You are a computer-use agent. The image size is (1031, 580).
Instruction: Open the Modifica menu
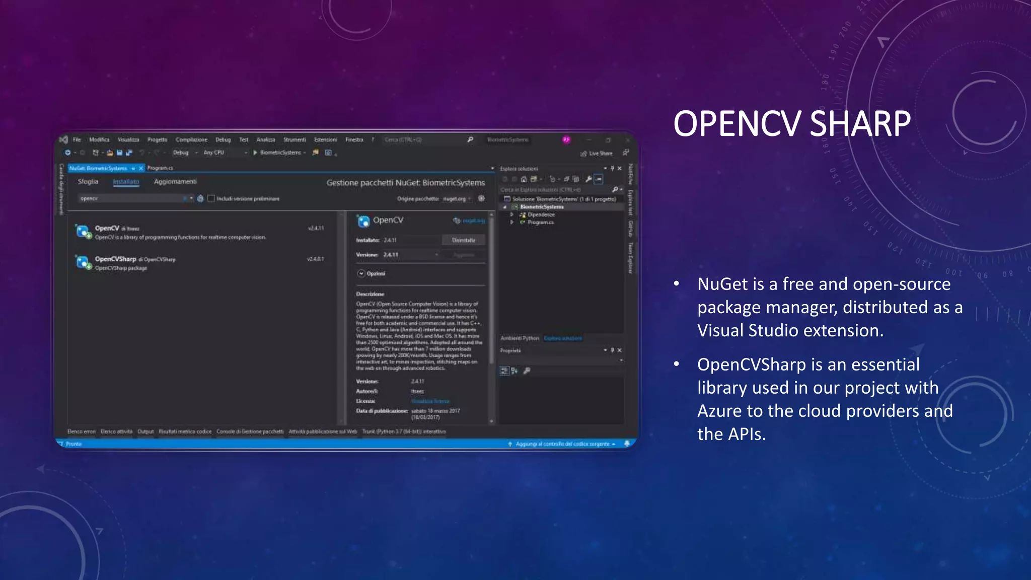point(99,139)
